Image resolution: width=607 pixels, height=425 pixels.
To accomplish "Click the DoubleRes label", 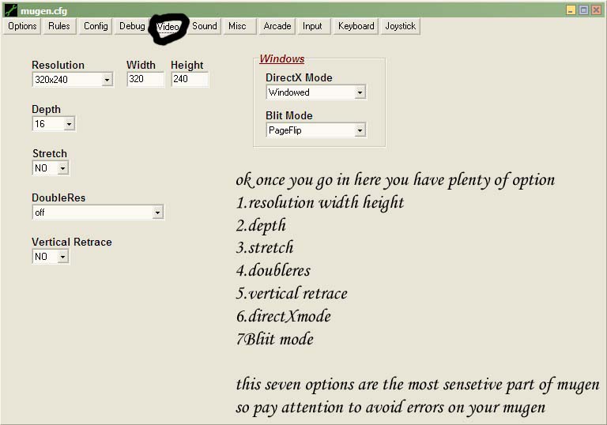I will (58, 197).
